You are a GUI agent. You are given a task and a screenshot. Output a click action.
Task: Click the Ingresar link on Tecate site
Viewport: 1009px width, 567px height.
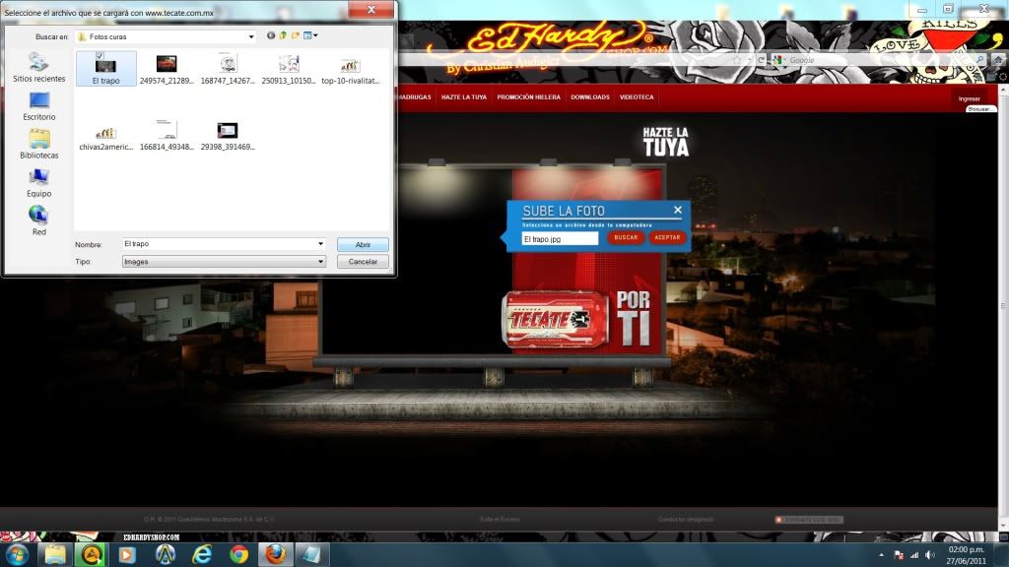click(x=970, y=99)
